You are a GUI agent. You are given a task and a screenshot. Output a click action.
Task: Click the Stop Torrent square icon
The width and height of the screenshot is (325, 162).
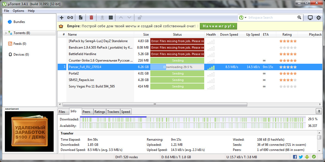tap(110, 18)
